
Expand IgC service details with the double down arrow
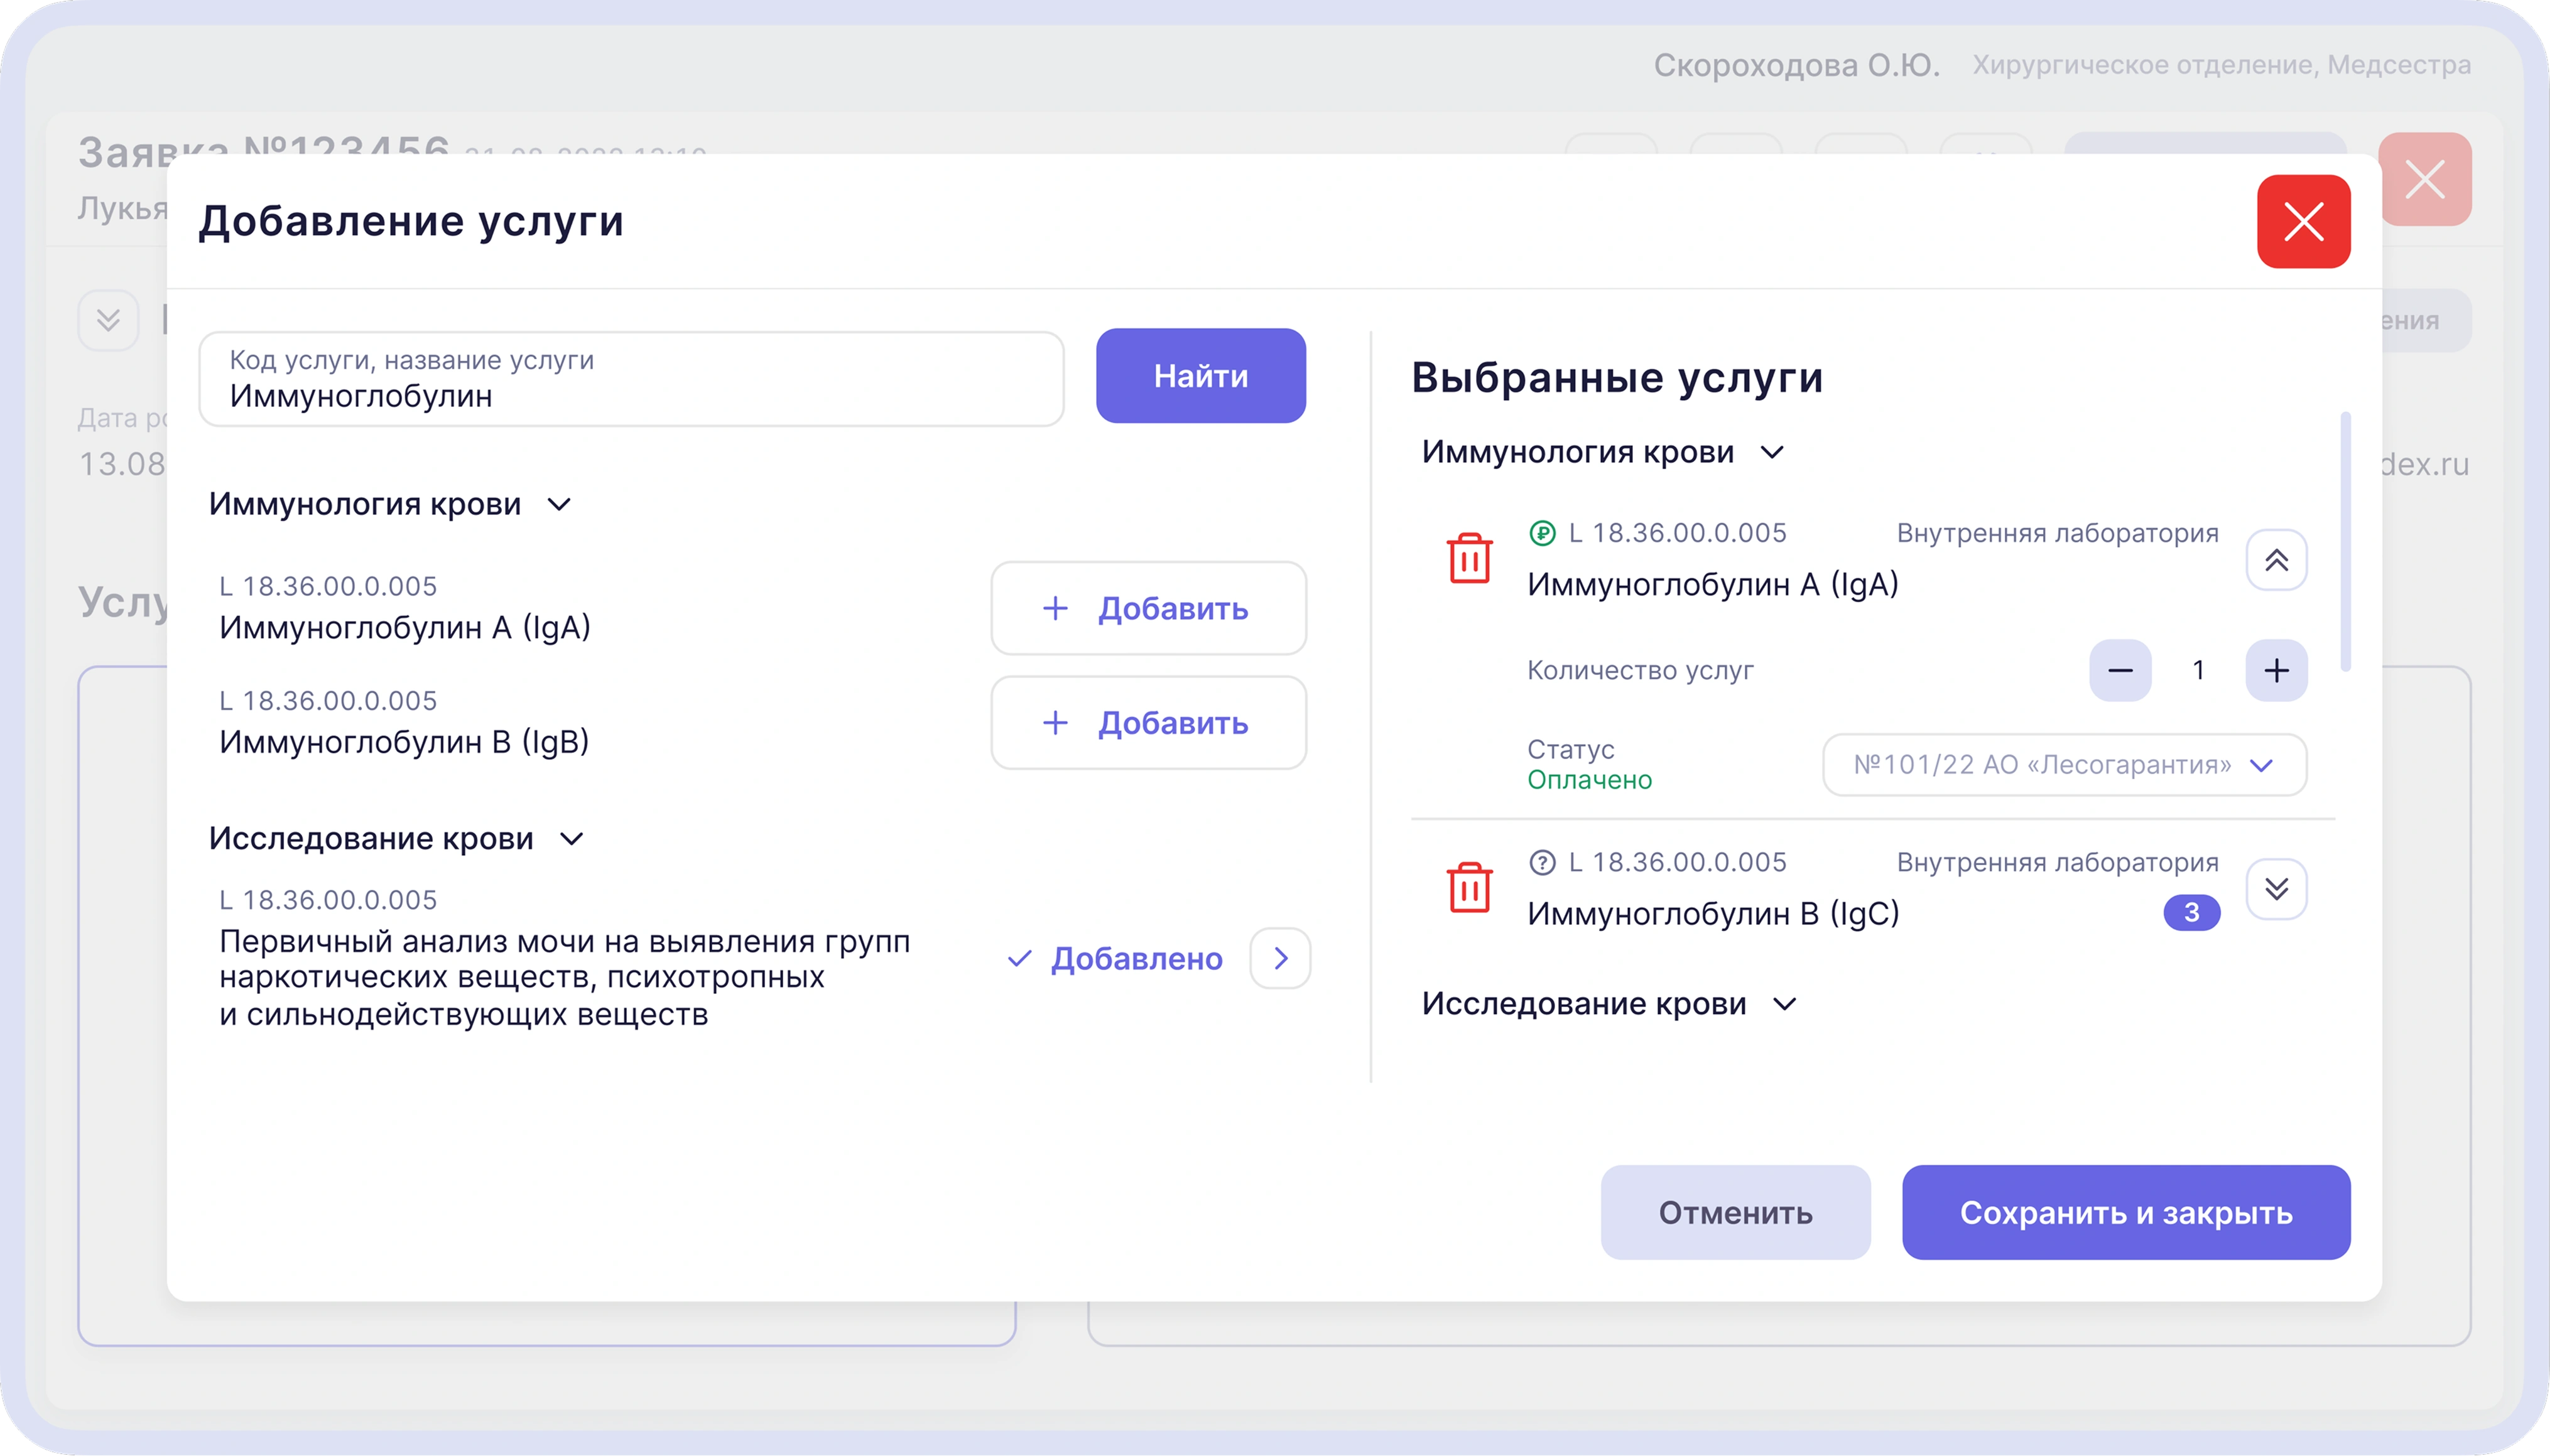coord(2277,889)
